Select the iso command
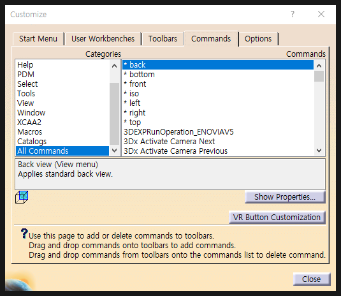341x296 pixels. click(x=218, y=94)
